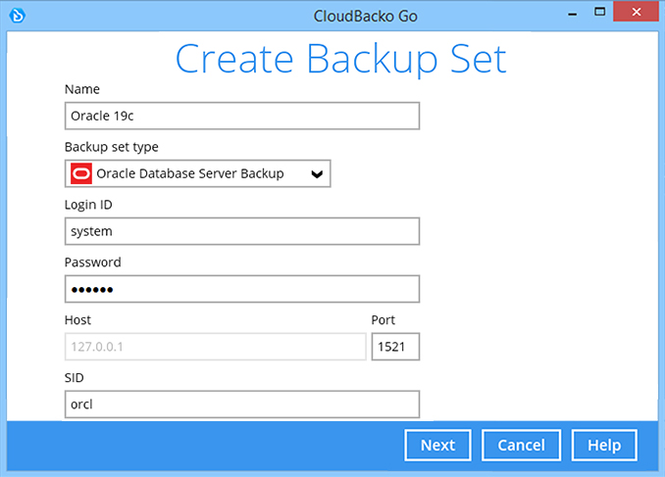
Task: Click the CloudBacko logo icon in title bar
Action: pos(18,16)
